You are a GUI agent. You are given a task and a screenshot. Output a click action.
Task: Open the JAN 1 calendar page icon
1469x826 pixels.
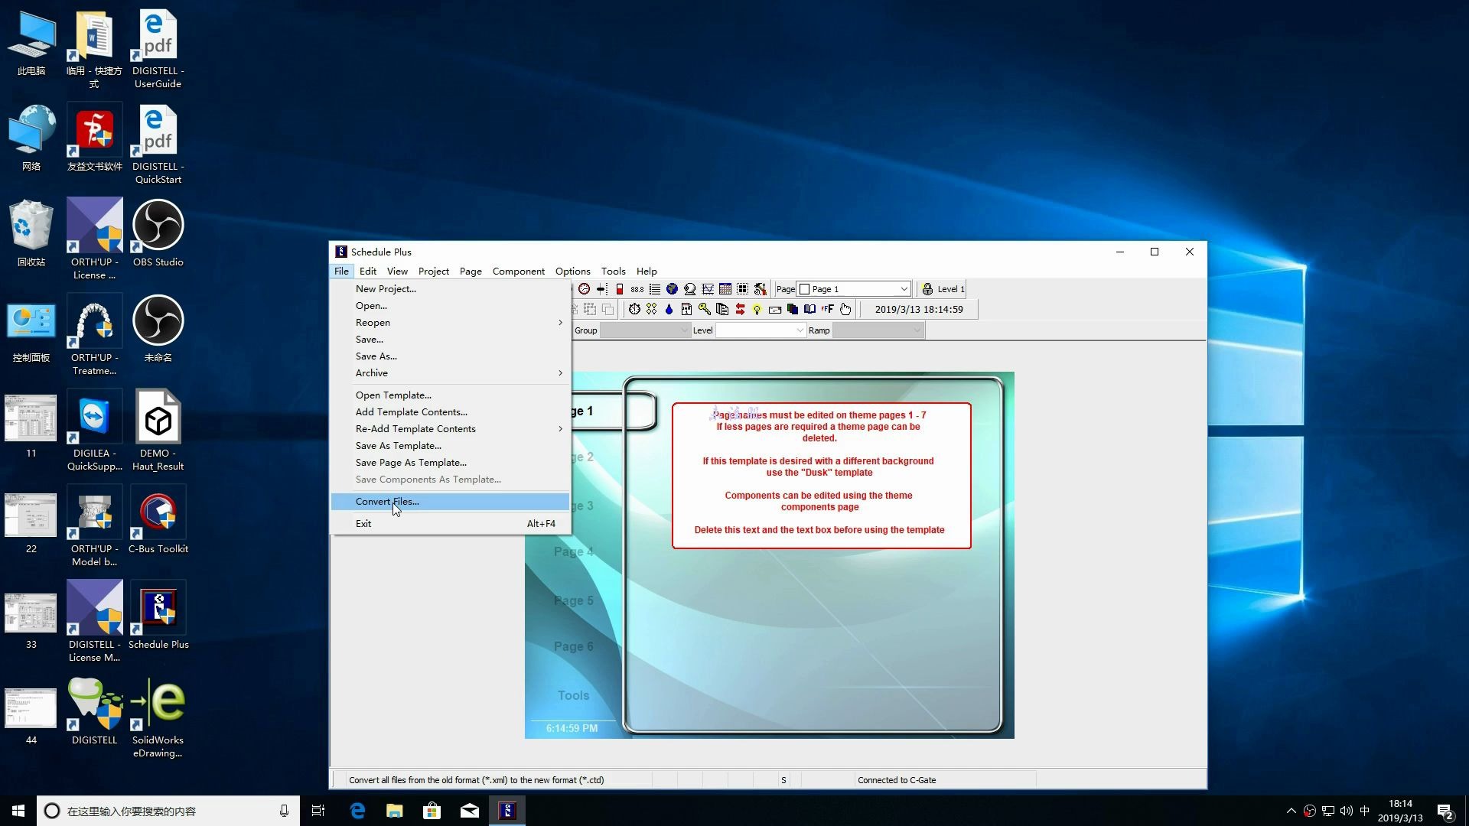click(x=686, y=309)
